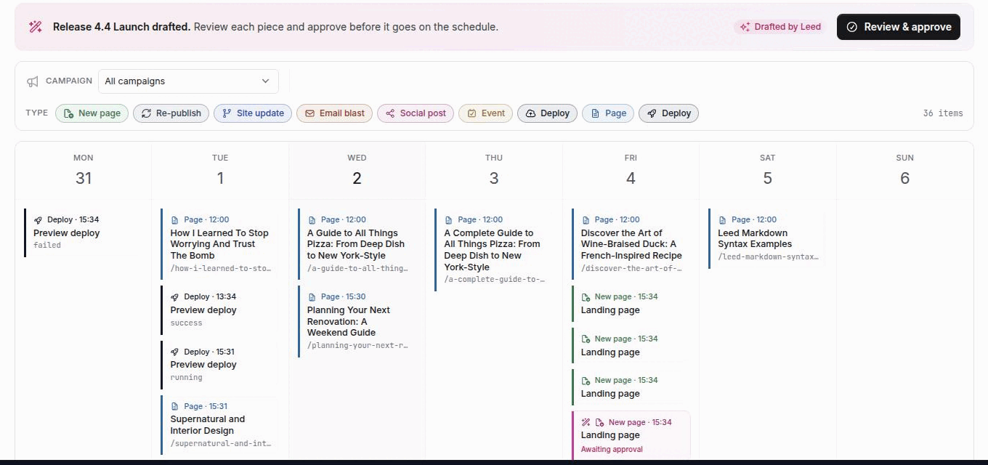Image resolution: width=988 pixels, height=465 pixels.
Task: Click page icon on A Guide to All Things Pizza card
Action: 312,220
